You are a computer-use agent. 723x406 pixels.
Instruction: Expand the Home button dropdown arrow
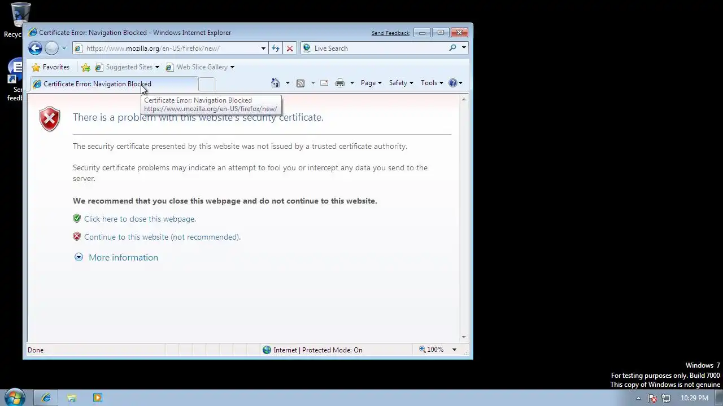tap(288, 83)
